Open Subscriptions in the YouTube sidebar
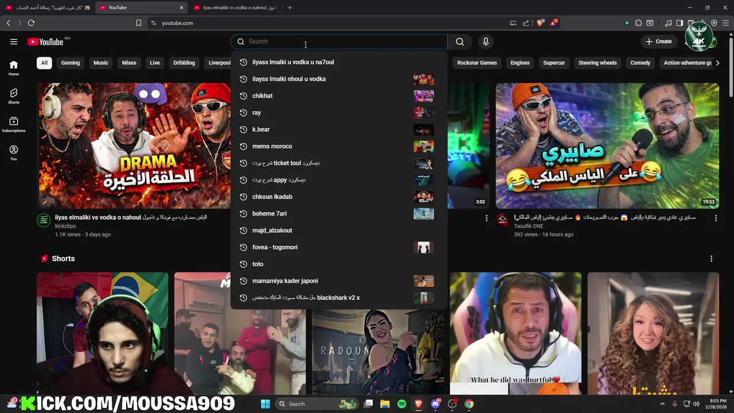Viewport: 734px width, 413px height. pos(14,124)
